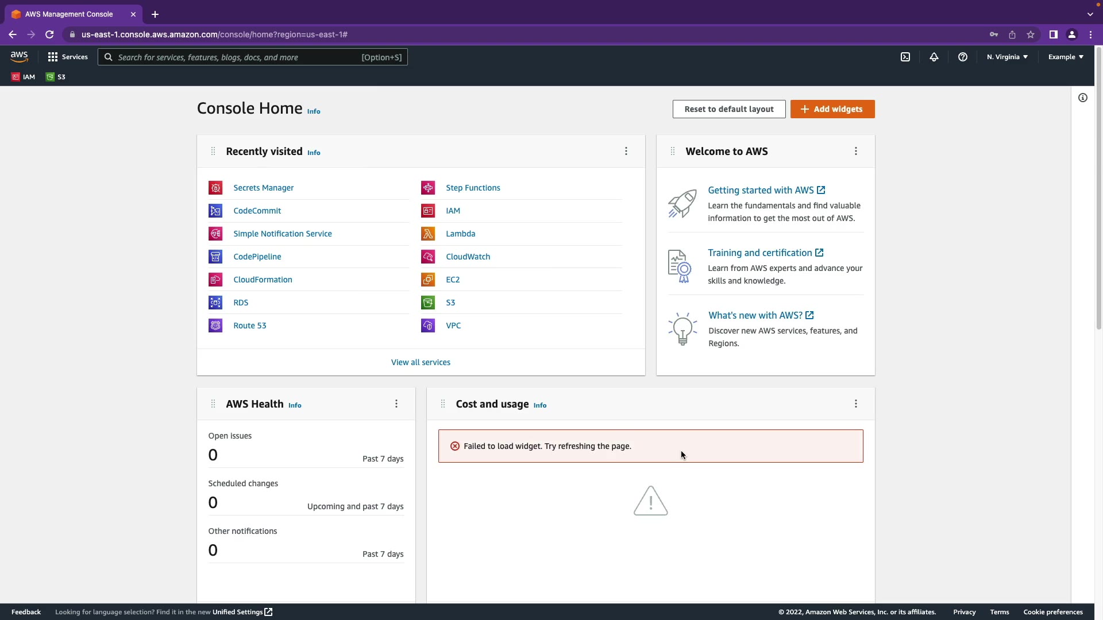Bookmark page with the star icon
Image resolution: width=1103 pixels, height=620 pixels.
pyautogui.click(x=1031, y=34)
